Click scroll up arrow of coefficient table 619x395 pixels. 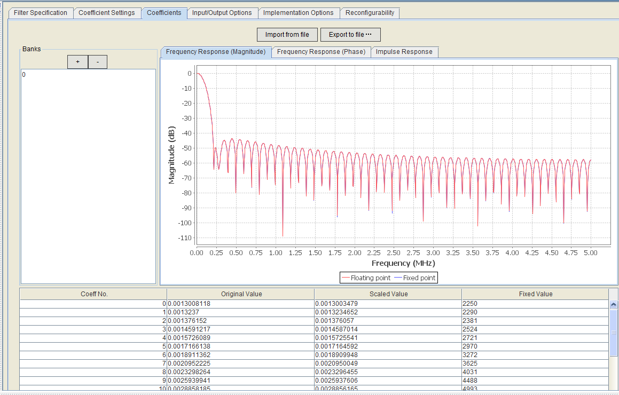[x=614, y=304]
